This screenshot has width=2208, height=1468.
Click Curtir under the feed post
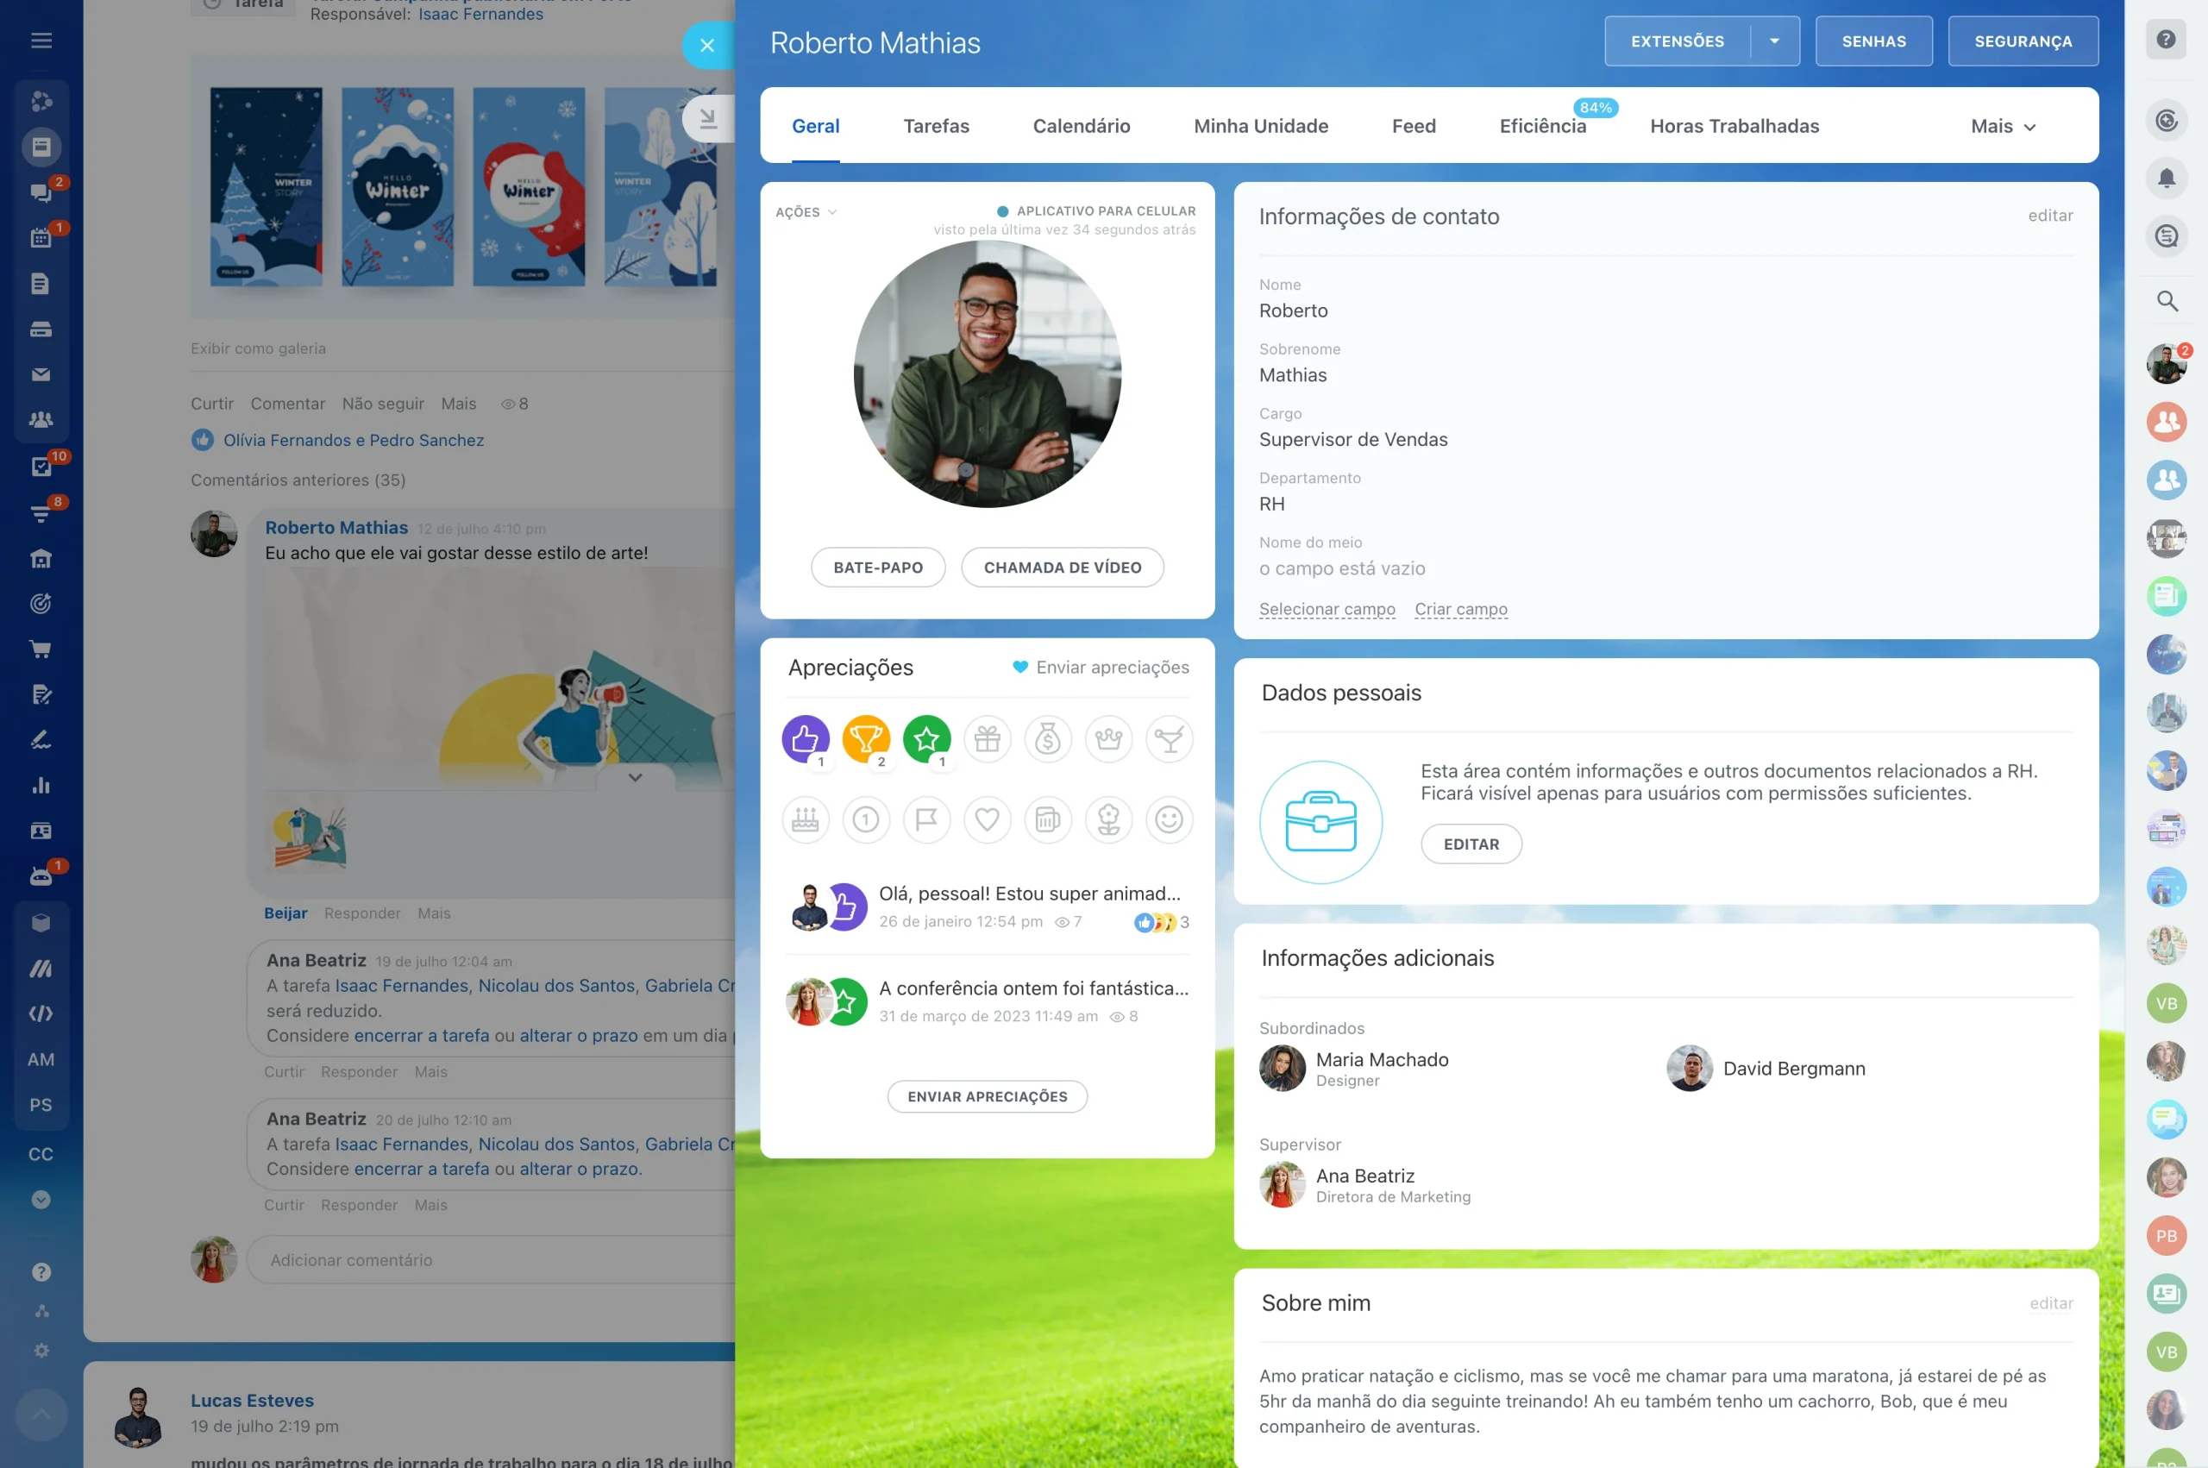click(x=212, y=404)
